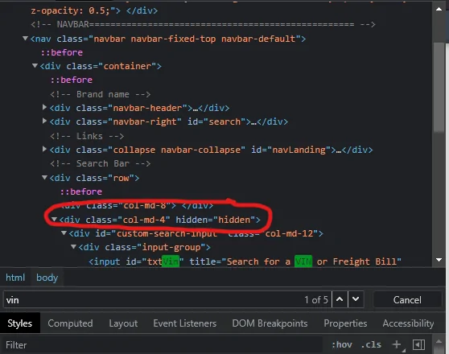Image resolution: width=449 pixels, height=354 pixels.
Task: Expand the navbar-right search div
Action: tap(44, 121)
